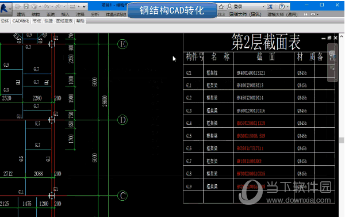Click the vertical scrollbar up arrow
345x217 pixels.
(342, 36)
